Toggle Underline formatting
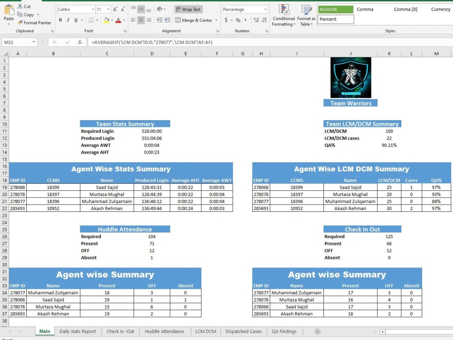The image size is (453, 340). coord(76,20)
